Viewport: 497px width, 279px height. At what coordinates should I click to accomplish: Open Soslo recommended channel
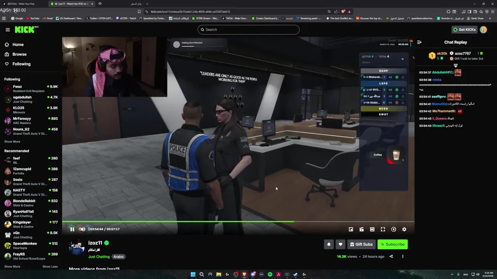click(x=31, y=181)
